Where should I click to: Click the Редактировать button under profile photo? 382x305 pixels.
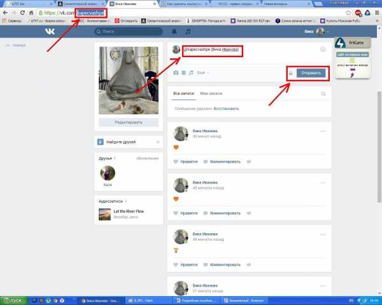[x=129, y=123]
